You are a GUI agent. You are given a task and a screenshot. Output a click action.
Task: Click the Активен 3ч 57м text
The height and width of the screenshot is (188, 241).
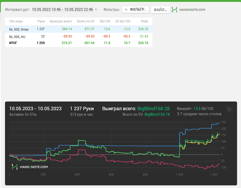[23, 114]
